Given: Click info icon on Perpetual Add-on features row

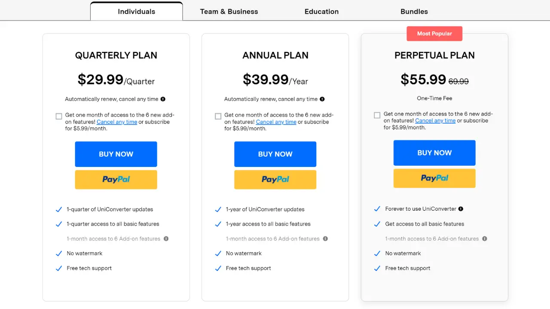Looking at the screenshot, I should click(485, 239).
